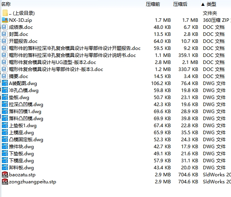Select the NX-3D.zip archive icon
This screenshot has height=197, width=231.
coord(5,20)
